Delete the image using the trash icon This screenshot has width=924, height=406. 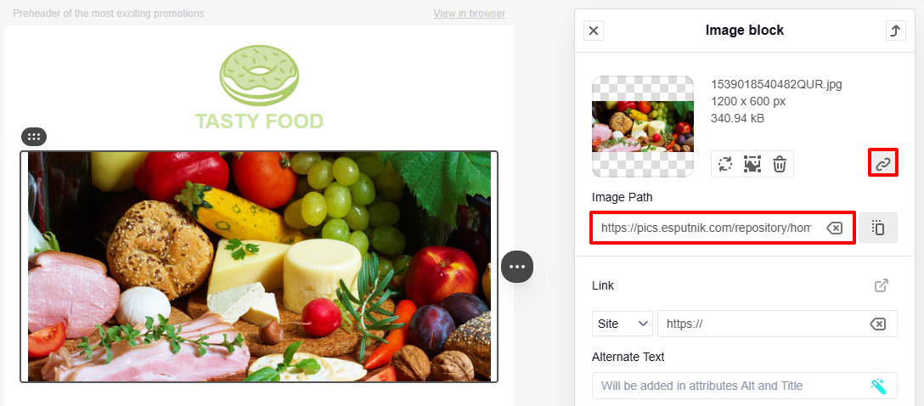coord(779,164)
